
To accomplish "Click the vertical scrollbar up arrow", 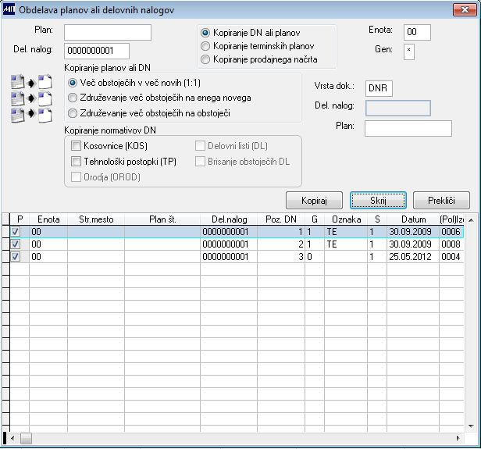I will [471, 220].
